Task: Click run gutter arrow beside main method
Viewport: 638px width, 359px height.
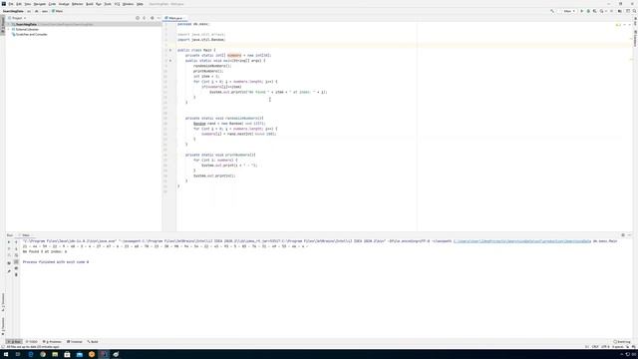Action: click(x=170, y=61)
